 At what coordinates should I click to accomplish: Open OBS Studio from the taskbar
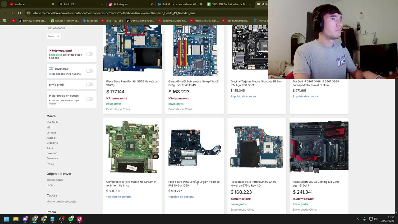[62, 219]
